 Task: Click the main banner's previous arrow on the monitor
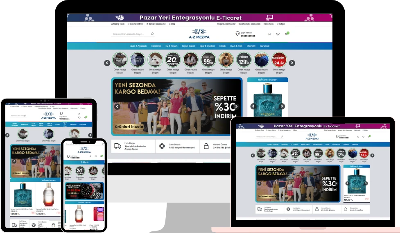pos(117,106)
